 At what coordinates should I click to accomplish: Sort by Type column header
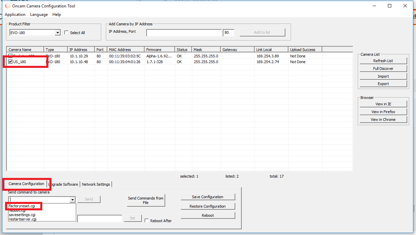[56, 50]
